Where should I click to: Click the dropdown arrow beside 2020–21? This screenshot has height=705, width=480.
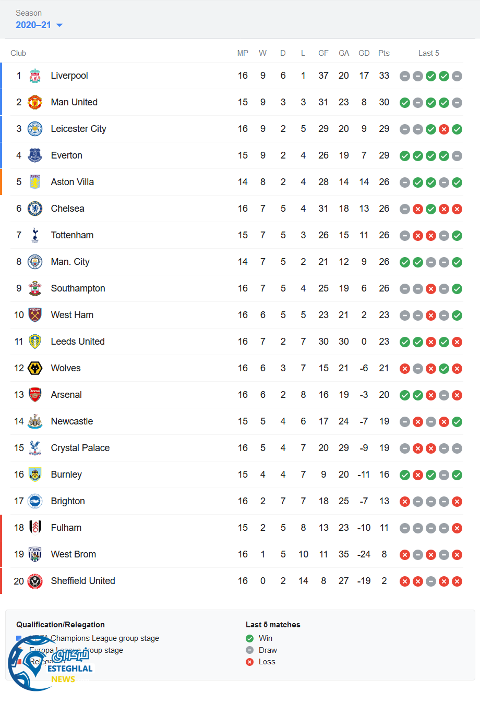59,26
